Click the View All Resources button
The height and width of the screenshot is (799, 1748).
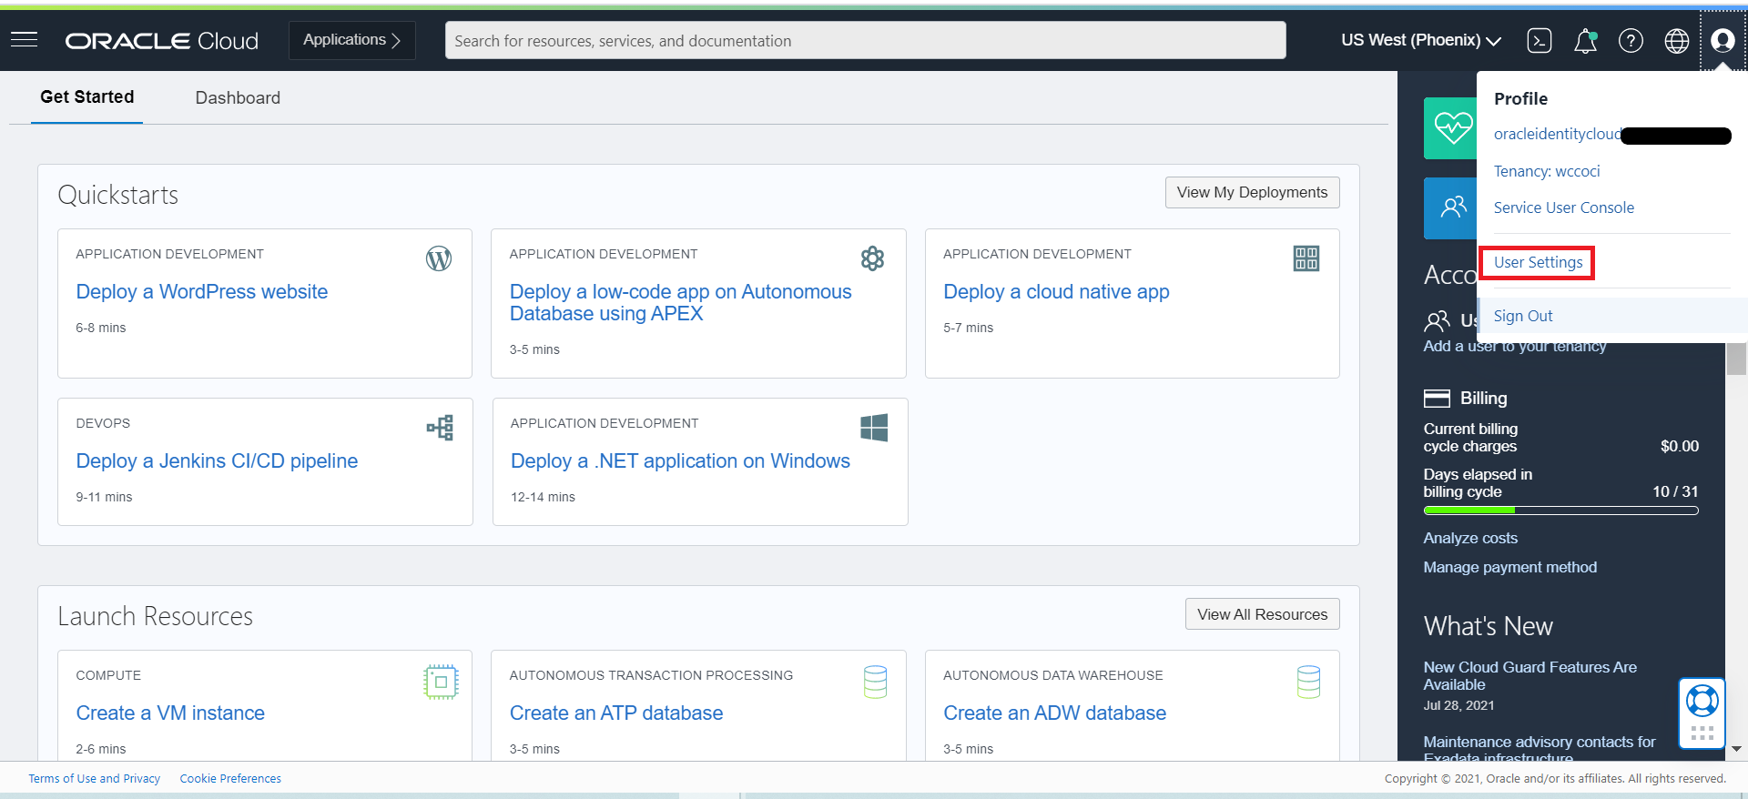pos(1262,614)
